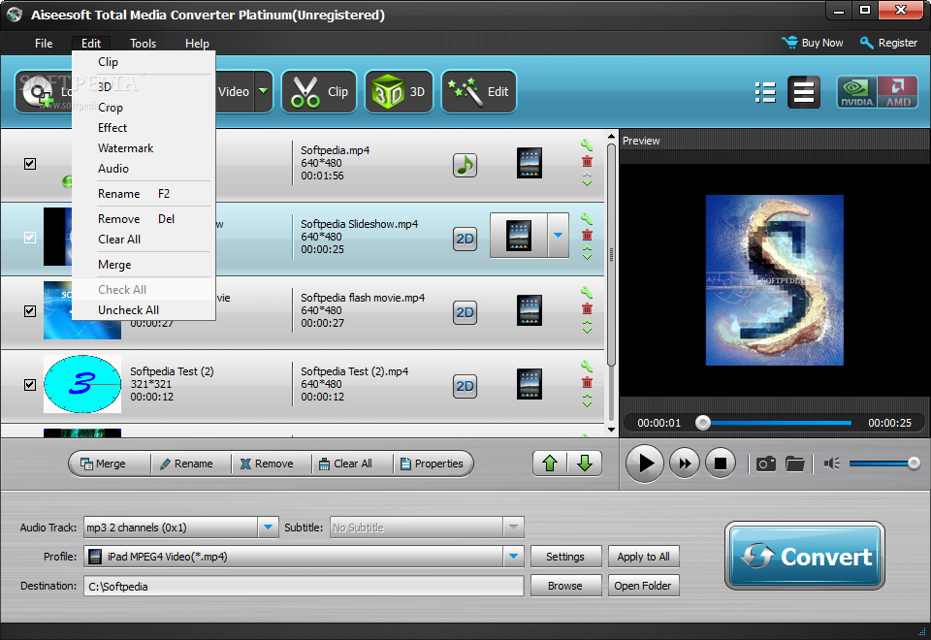Open wrench settings for Softpedia Test (2).mp4

[x=587, y=366]
